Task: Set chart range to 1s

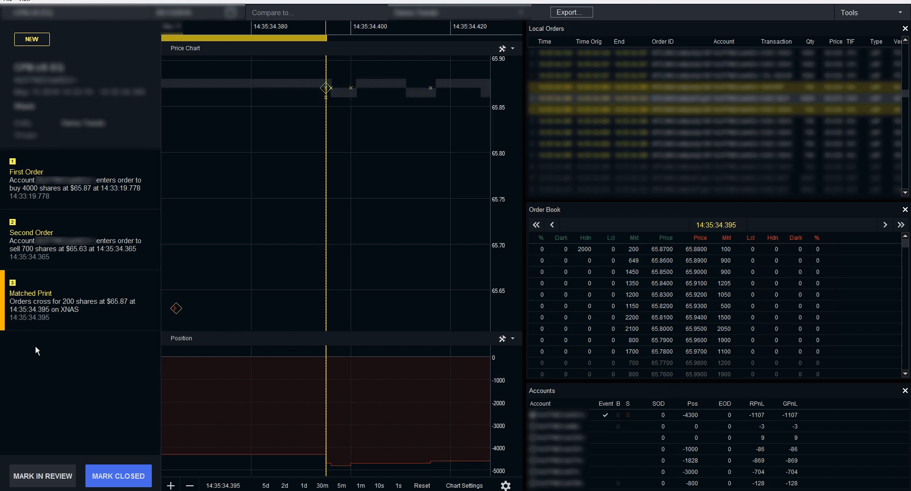Action: (399, 485)
